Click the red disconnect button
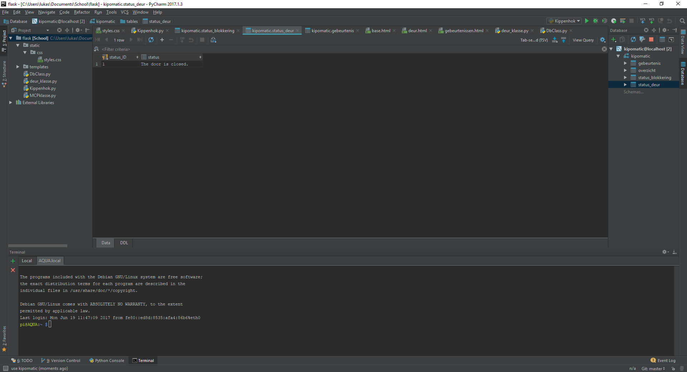The image size is (687, 372). coord(651,39)
